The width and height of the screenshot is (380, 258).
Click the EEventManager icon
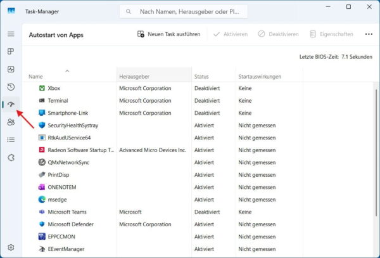click(x=42, y=248)
